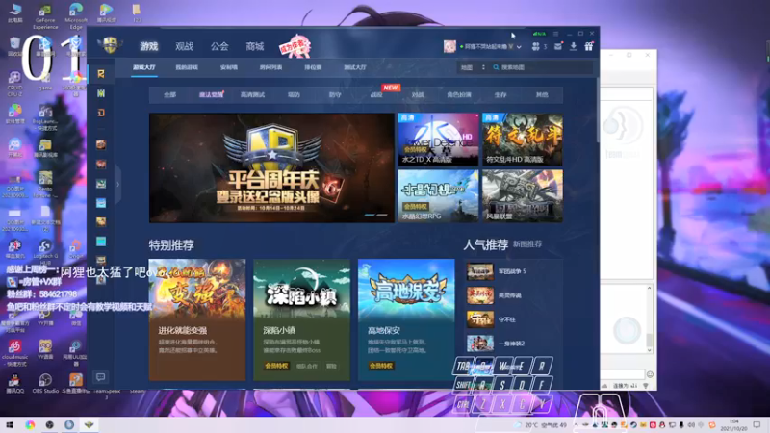The width and height of the screenshot is (770, 433).
Task: Open the cloudmusic desktop shortcut
Action: tap(14, 353)
